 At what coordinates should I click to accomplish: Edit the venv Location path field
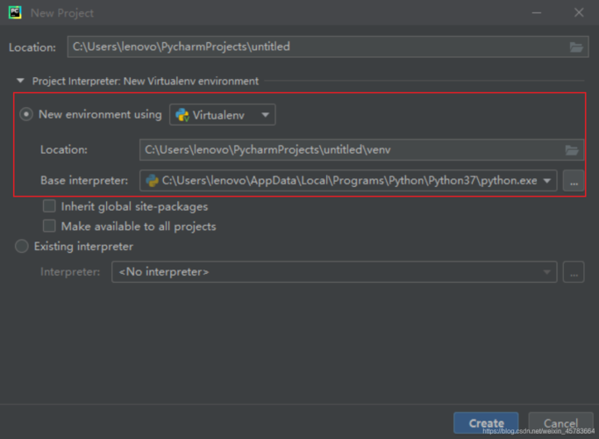[x=361, y=150]
